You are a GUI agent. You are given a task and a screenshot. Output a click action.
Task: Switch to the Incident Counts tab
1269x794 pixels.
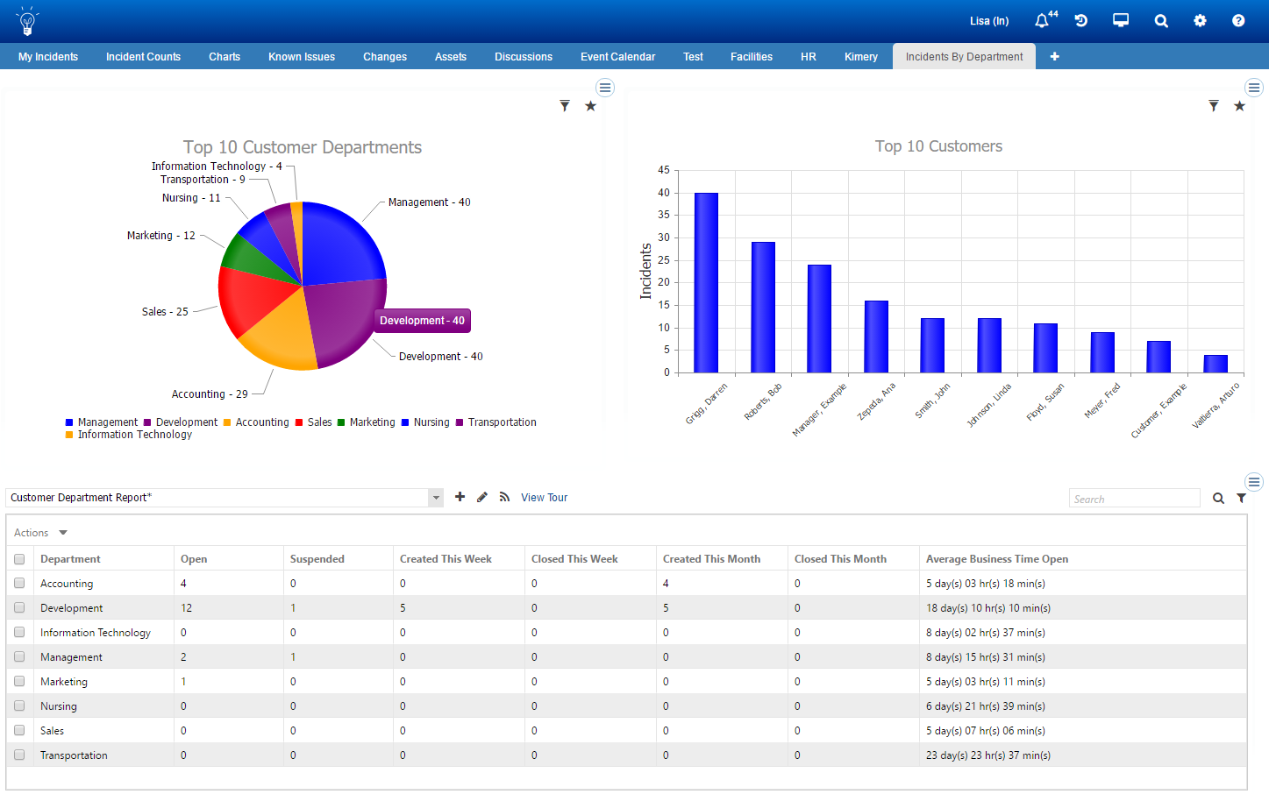(x=143, y=56)
